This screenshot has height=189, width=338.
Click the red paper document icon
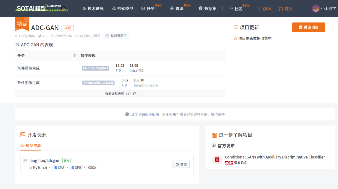click(x=217, y=160)
